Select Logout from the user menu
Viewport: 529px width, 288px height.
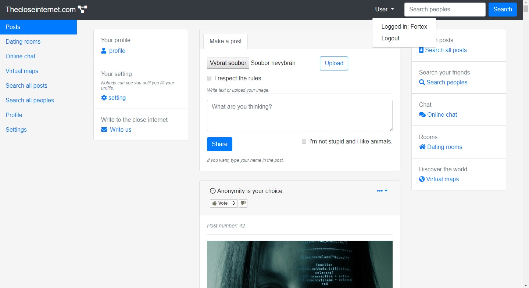coord(390,39)
